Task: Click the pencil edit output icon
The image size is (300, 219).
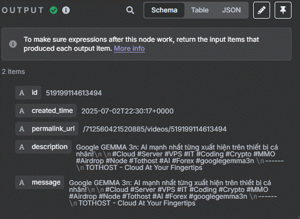Action: click(262, 10)
